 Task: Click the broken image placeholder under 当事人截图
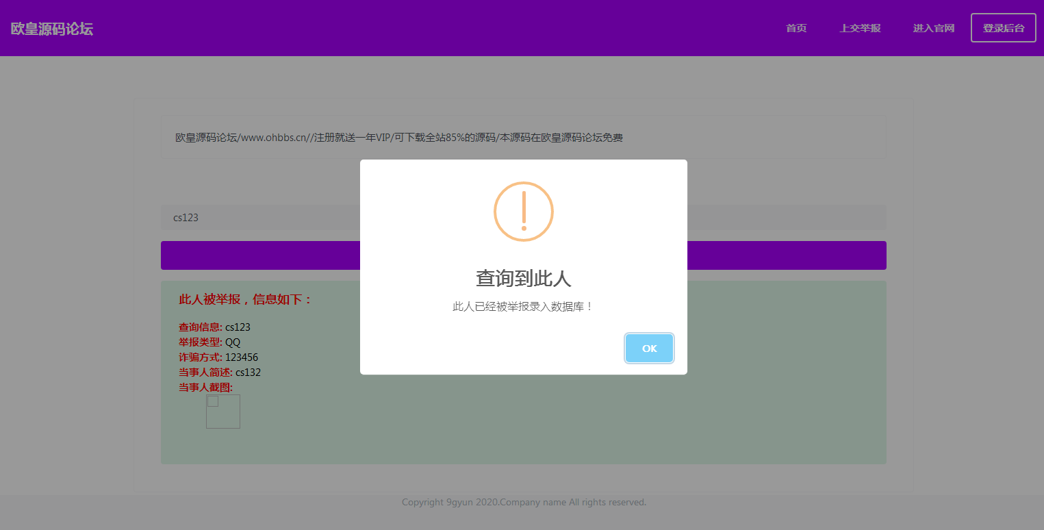[x=223, y=412]
